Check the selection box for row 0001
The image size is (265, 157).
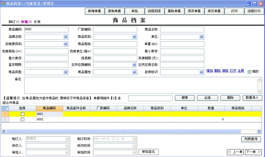pyautogui.click(x=22, y=114)
